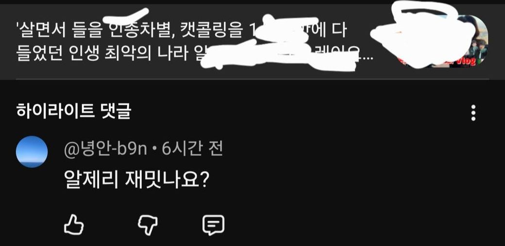This screenshot has width=505, height=246.
Task: Like the comment with thumbs-up icon
Action: coord(74,224)
